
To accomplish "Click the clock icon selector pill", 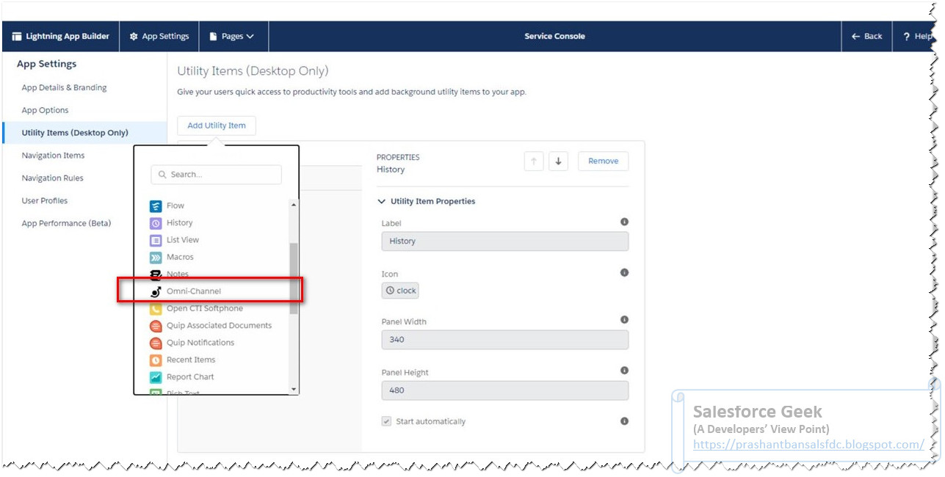I will point(400,291).
